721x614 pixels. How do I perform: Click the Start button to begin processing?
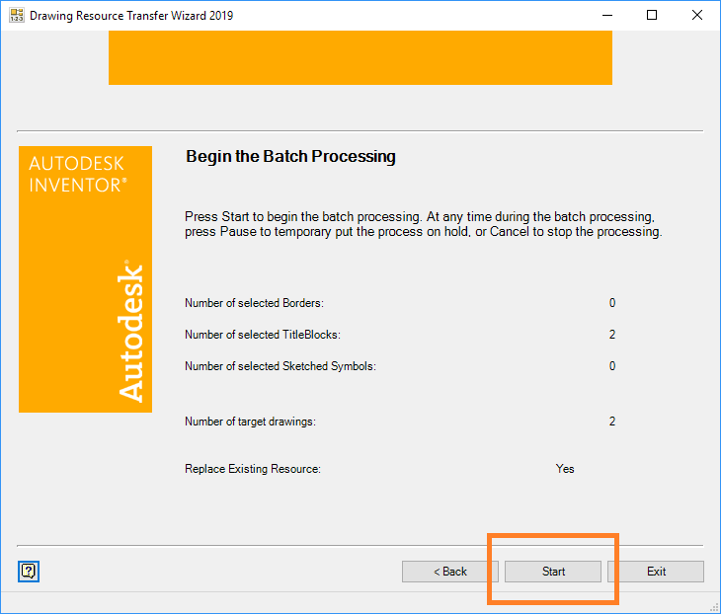[x=553, y=572]
